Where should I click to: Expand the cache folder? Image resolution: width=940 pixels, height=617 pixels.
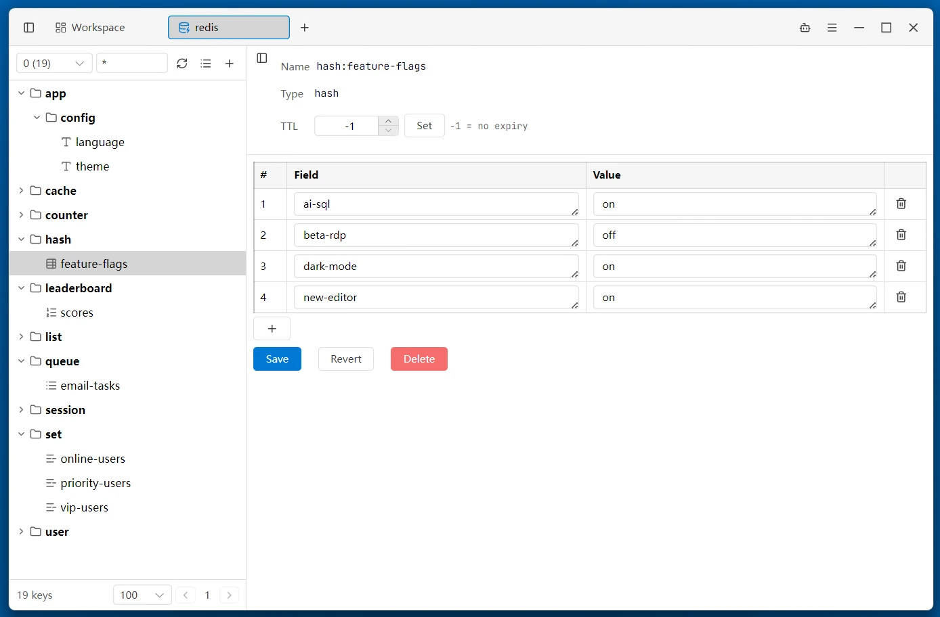21,191
